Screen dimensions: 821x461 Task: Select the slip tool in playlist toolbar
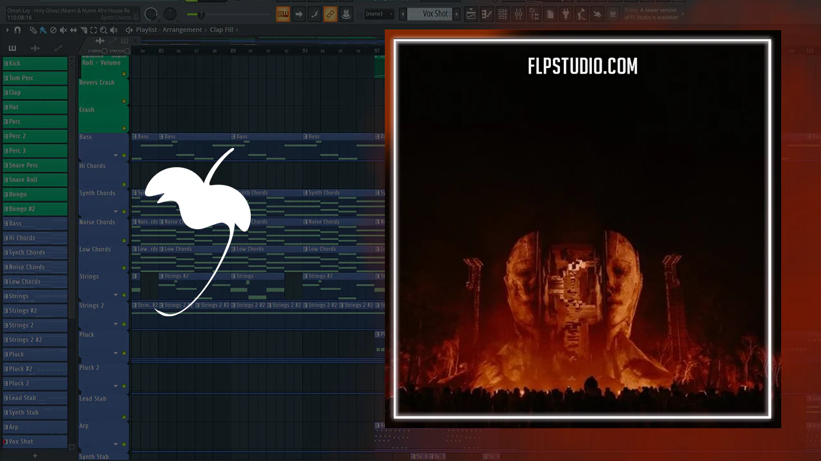pyautogui.click(x=73, y=29)
